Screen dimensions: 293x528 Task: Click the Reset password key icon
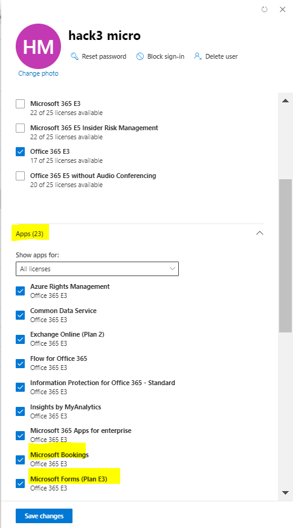[74, 56]
